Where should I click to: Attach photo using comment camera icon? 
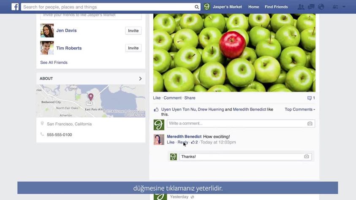pos(310,124)
